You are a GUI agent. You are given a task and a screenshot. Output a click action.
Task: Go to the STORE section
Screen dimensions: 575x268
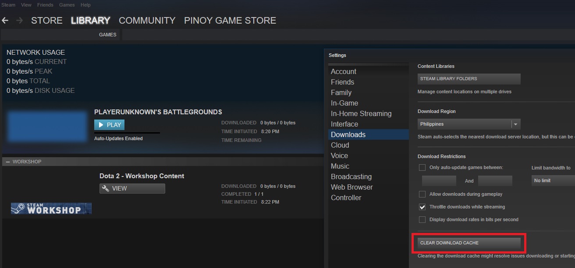(46, 21)
